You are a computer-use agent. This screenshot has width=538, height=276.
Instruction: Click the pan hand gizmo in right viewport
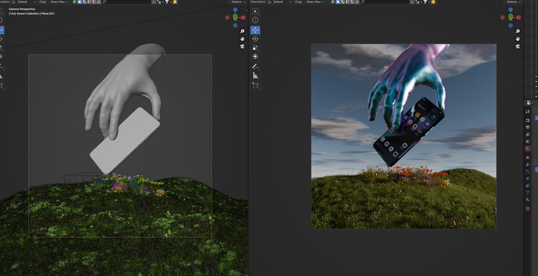pos(517,39)
